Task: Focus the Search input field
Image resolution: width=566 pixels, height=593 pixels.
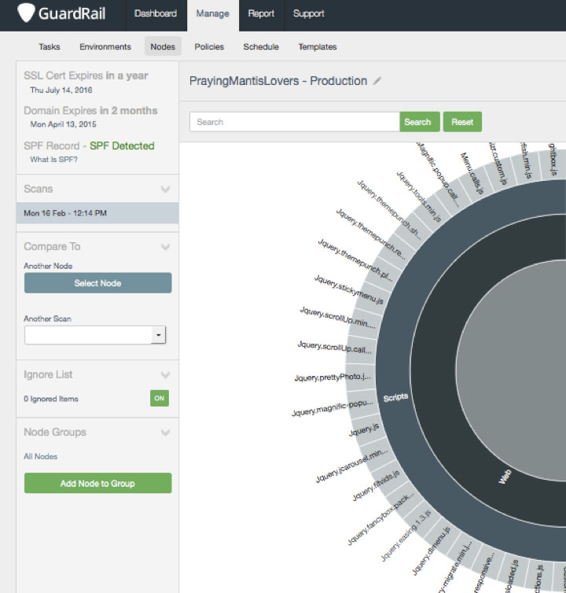Action: (295, 122)
